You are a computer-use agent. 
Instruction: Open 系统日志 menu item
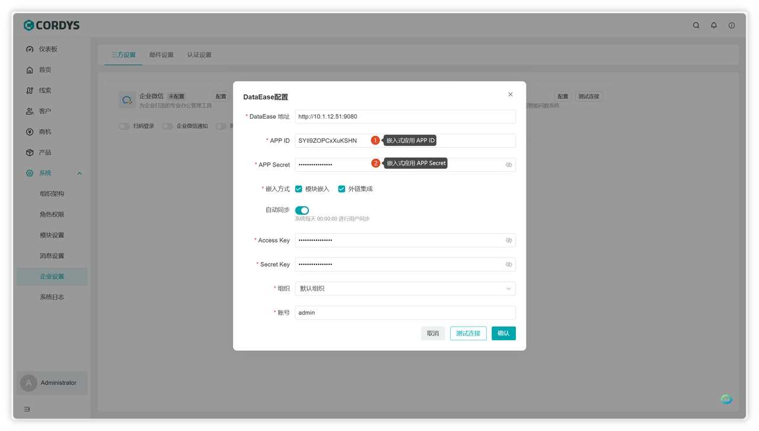(52, 297)
